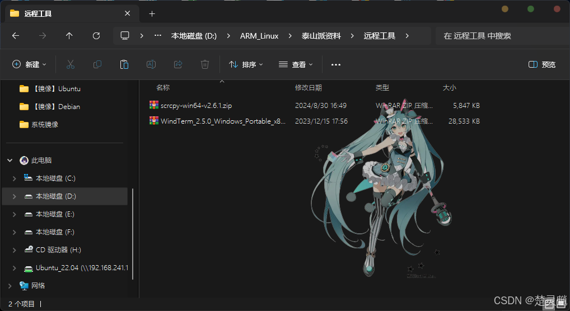
Task: Switch to details view in status bar
Action: 549,305
